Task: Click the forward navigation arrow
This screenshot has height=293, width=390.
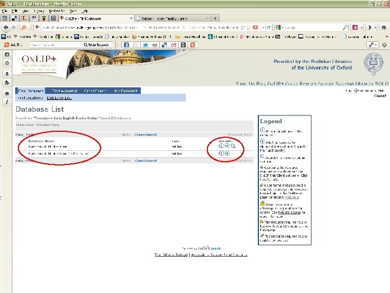Action: coord(14,28)
